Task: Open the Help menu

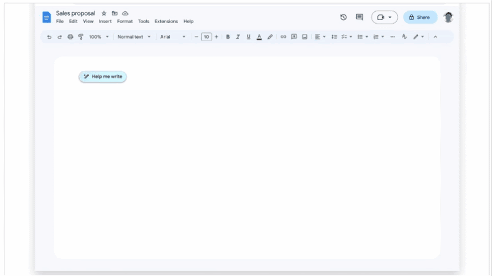Action: point(188,21)
